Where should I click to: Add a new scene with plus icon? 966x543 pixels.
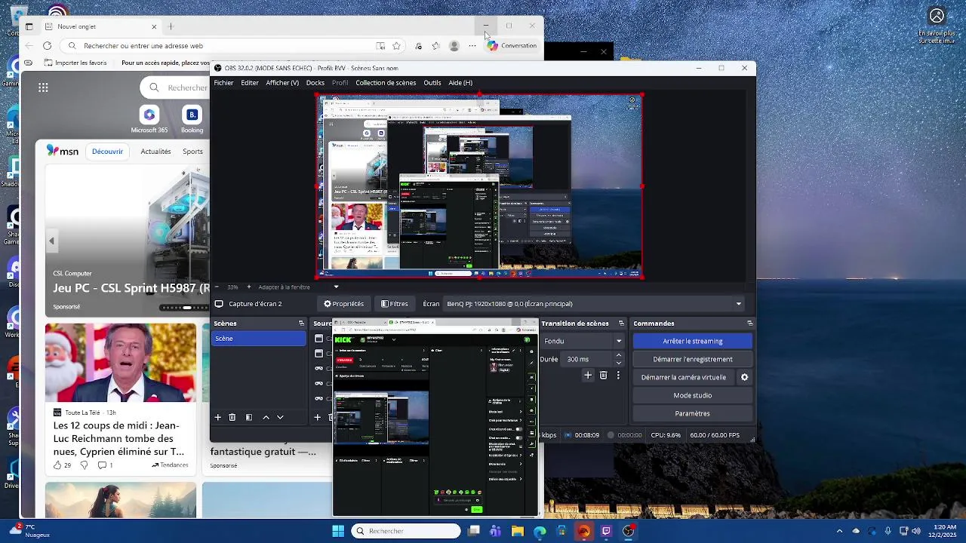[218, 417]
